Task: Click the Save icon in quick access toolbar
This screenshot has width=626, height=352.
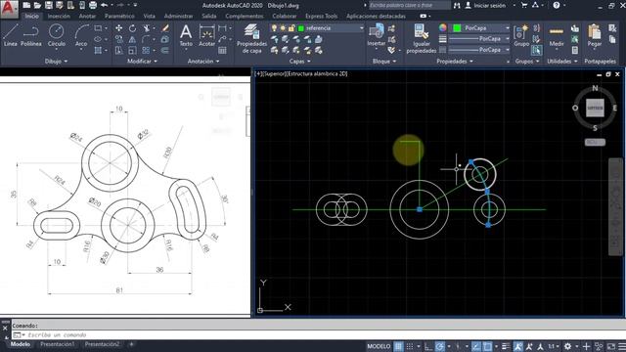Action: (x=48, y=5)
